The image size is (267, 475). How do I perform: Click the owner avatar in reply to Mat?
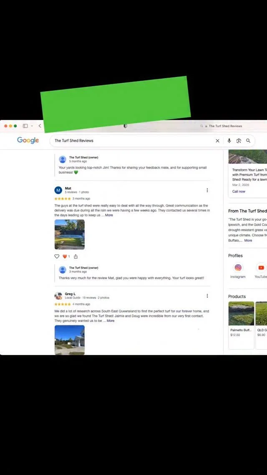(x=63, y=270)
